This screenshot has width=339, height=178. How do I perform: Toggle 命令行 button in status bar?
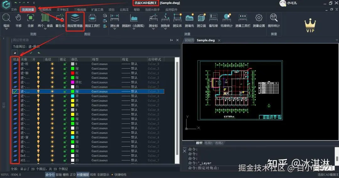50,175
